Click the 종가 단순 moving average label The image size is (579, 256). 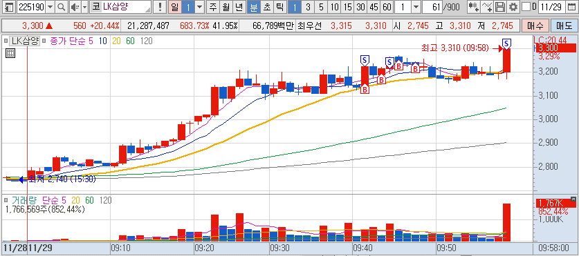click(68, 41)
